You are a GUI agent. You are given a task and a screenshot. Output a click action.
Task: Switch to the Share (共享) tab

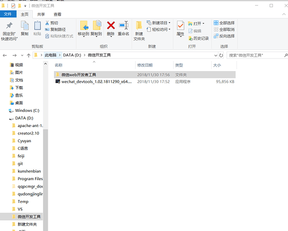click(x=41, y=14)
